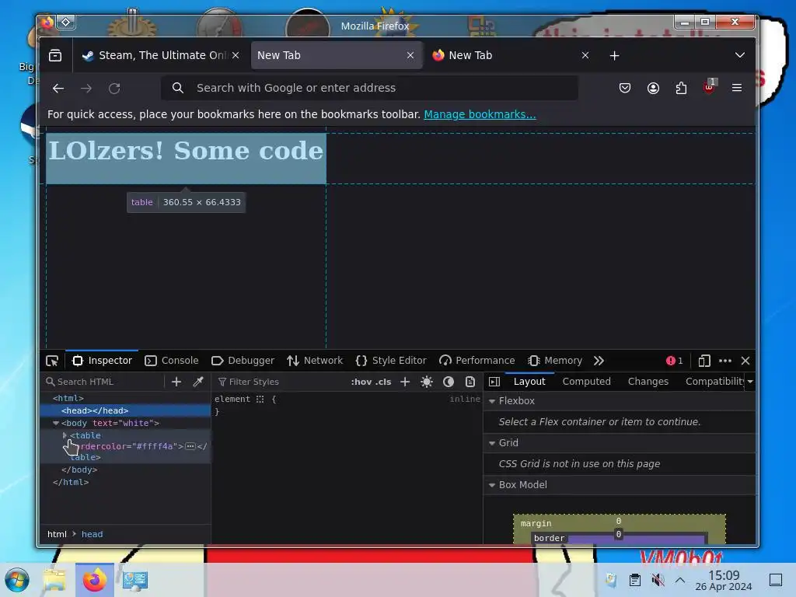796x597 pixels.
Task: Open the Extensions puzzle icon
Action: (681, 88)
